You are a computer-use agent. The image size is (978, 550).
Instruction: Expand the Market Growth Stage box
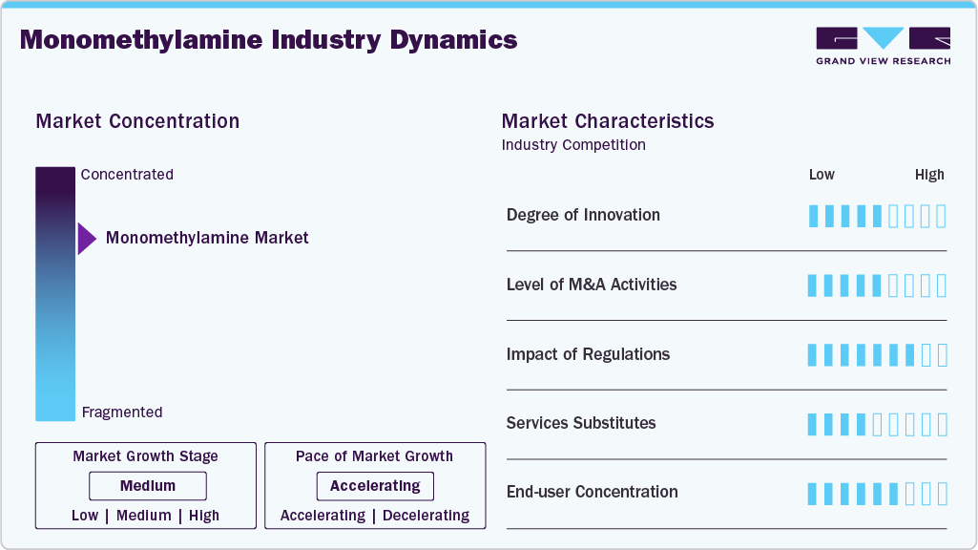point(145,456)
